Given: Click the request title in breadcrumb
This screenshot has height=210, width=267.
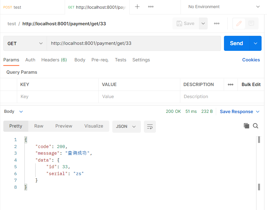Looking at the screenshot, I should (64, 24).
